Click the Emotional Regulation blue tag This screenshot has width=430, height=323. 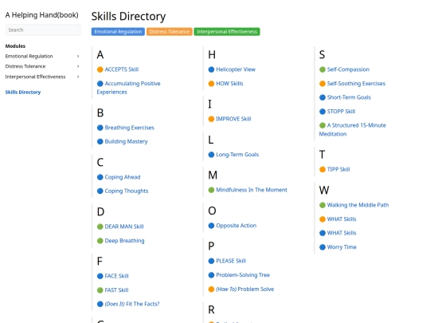[x=118, y=32]
